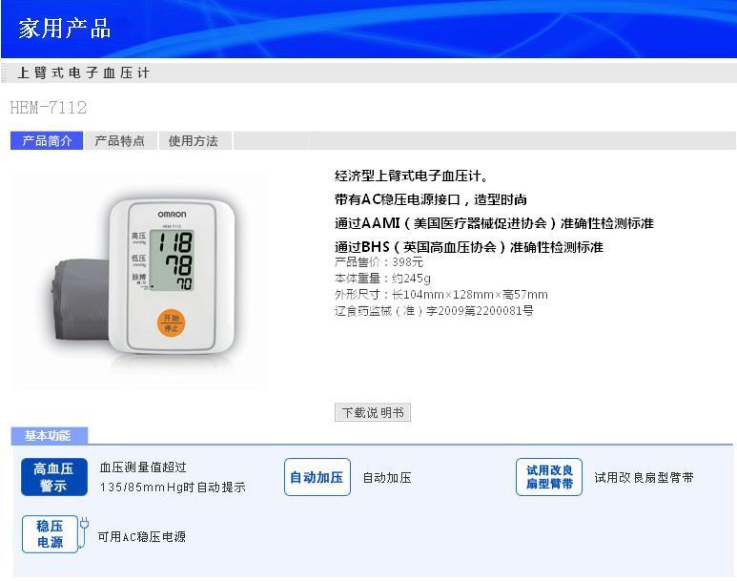Click the blood pressure LCD display reading
This screenshot has width=737, height=581.
point(172,260)
